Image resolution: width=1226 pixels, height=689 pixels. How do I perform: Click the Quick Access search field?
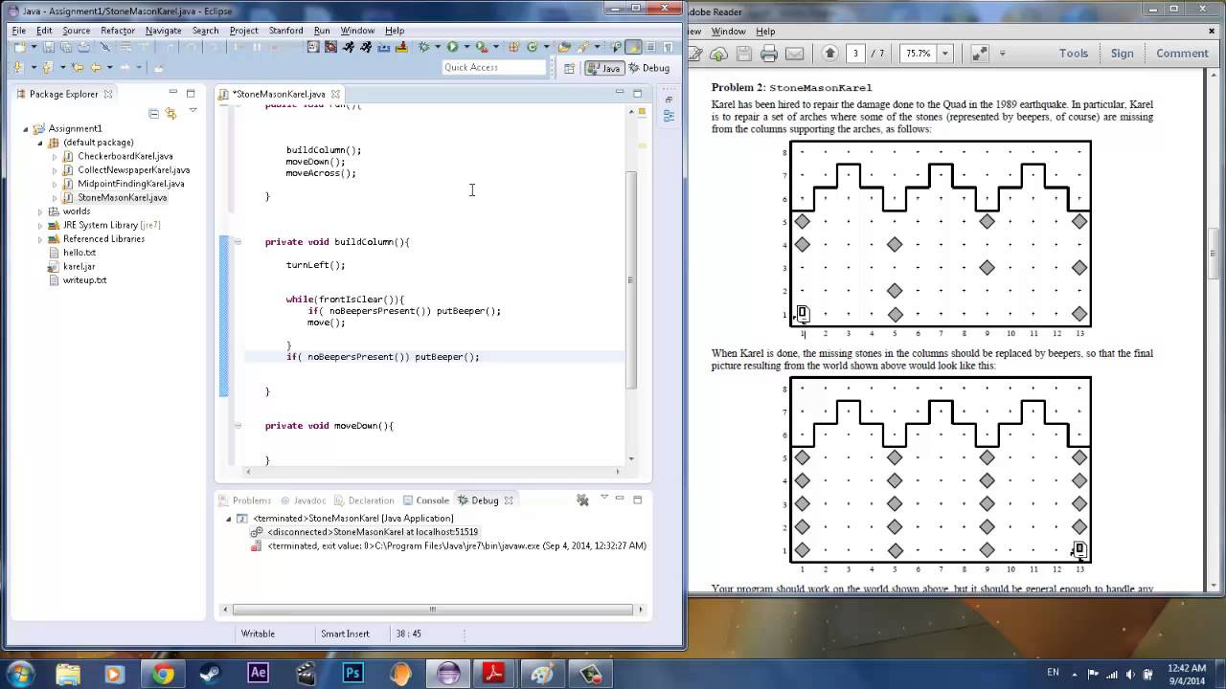pos(494,68)
